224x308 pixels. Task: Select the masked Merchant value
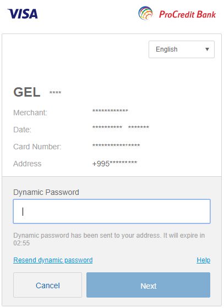[110, 111]
